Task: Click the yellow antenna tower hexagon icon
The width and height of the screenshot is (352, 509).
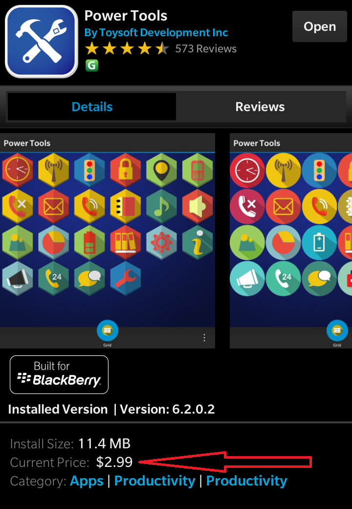Action: [53, 170]
